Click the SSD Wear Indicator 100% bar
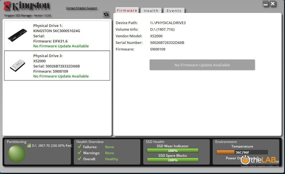This screenshot has height=174, width=285. click(173, 150)
